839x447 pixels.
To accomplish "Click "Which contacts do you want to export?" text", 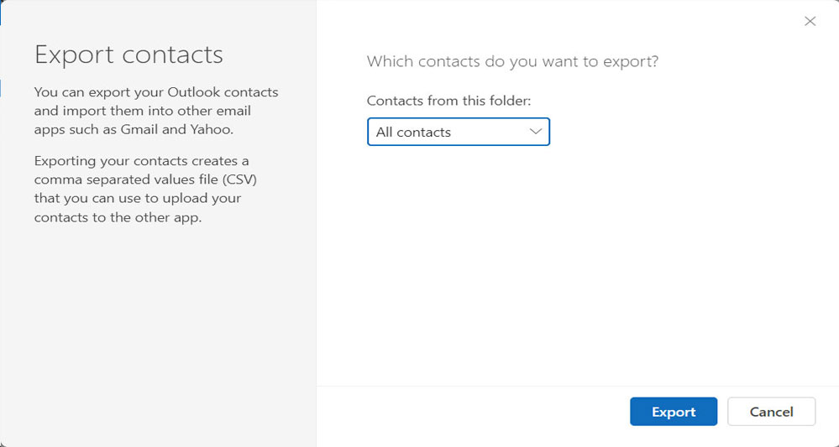I will pyautogui.click(x=512, y=61).
